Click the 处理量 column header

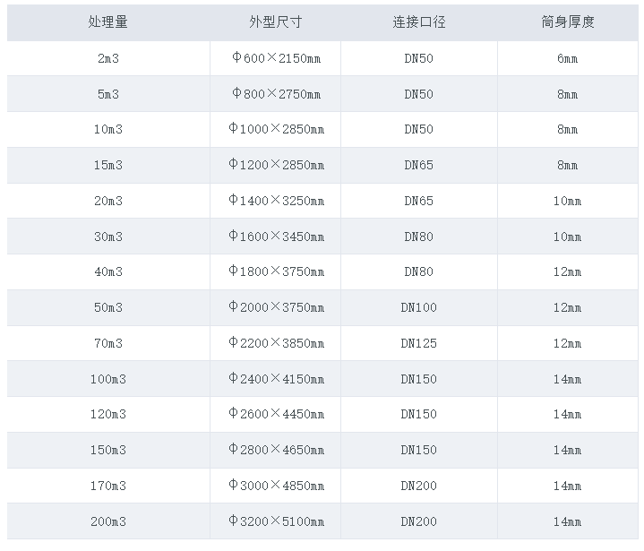(107, 22)
